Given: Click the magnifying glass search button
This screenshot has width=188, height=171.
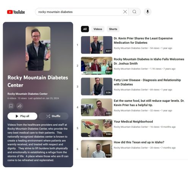Looking at the screenshot, I should coord(135,12).
